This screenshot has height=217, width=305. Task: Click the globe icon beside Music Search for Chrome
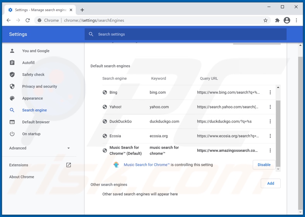click(105, 150)
